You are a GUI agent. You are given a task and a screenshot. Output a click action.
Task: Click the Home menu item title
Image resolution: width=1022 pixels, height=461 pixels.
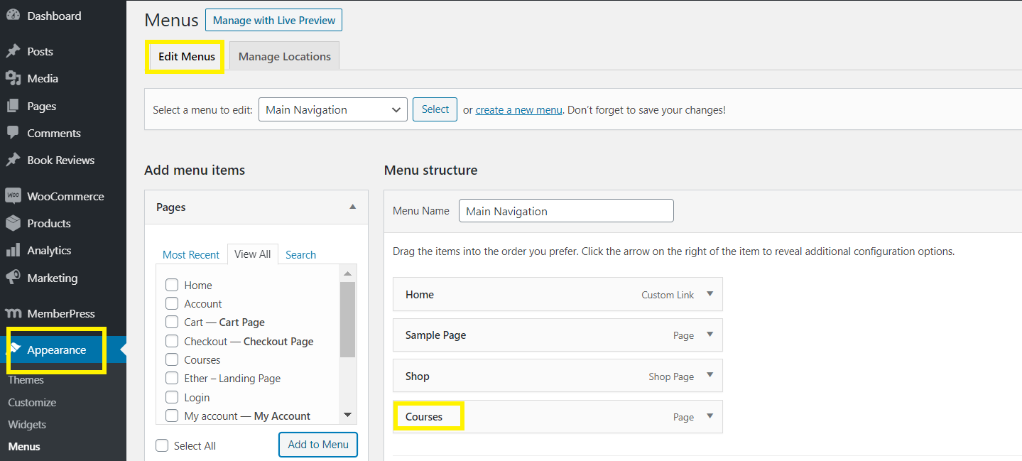[420, 294]
